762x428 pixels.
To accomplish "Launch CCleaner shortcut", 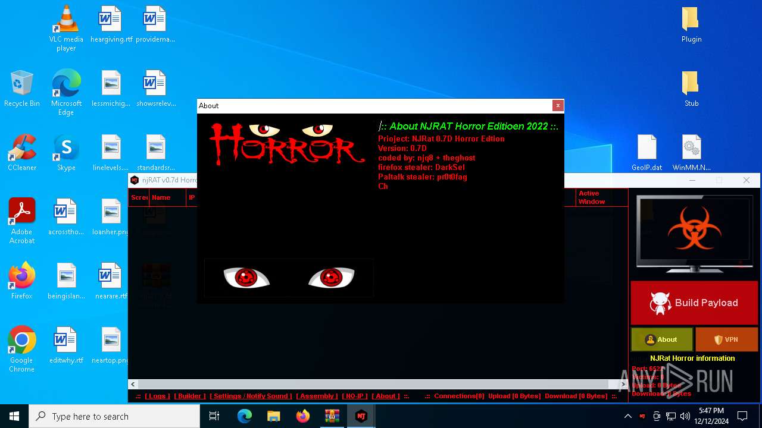I will (x=22, y=153).
